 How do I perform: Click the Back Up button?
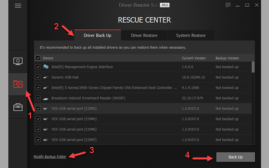pos(235,157)
